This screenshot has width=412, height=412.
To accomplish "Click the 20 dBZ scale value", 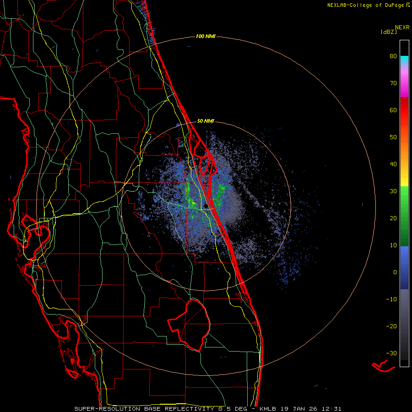I will click(x=393, y=218).
